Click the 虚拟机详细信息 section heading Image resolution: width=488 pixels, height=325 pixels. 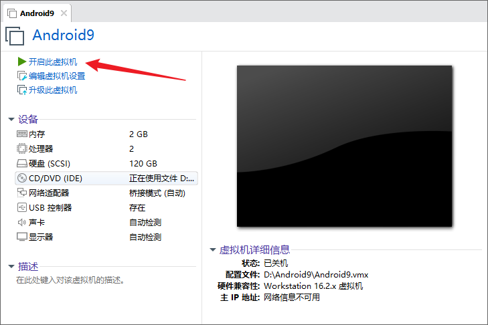pyautogui.click(x=254, y=249)
